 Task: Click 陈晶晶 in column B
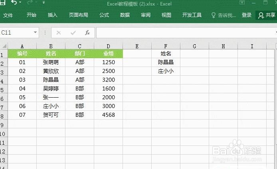(x=51, y=80)
